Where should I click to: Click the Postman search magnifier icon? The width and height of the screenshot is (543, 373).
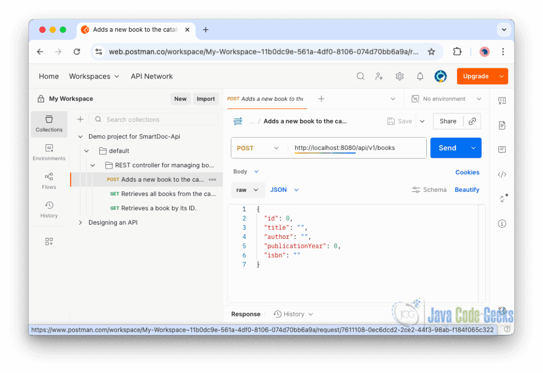point(361,76)
